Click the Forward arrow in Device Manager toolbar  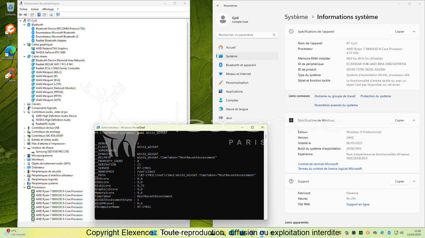[25, 15]
